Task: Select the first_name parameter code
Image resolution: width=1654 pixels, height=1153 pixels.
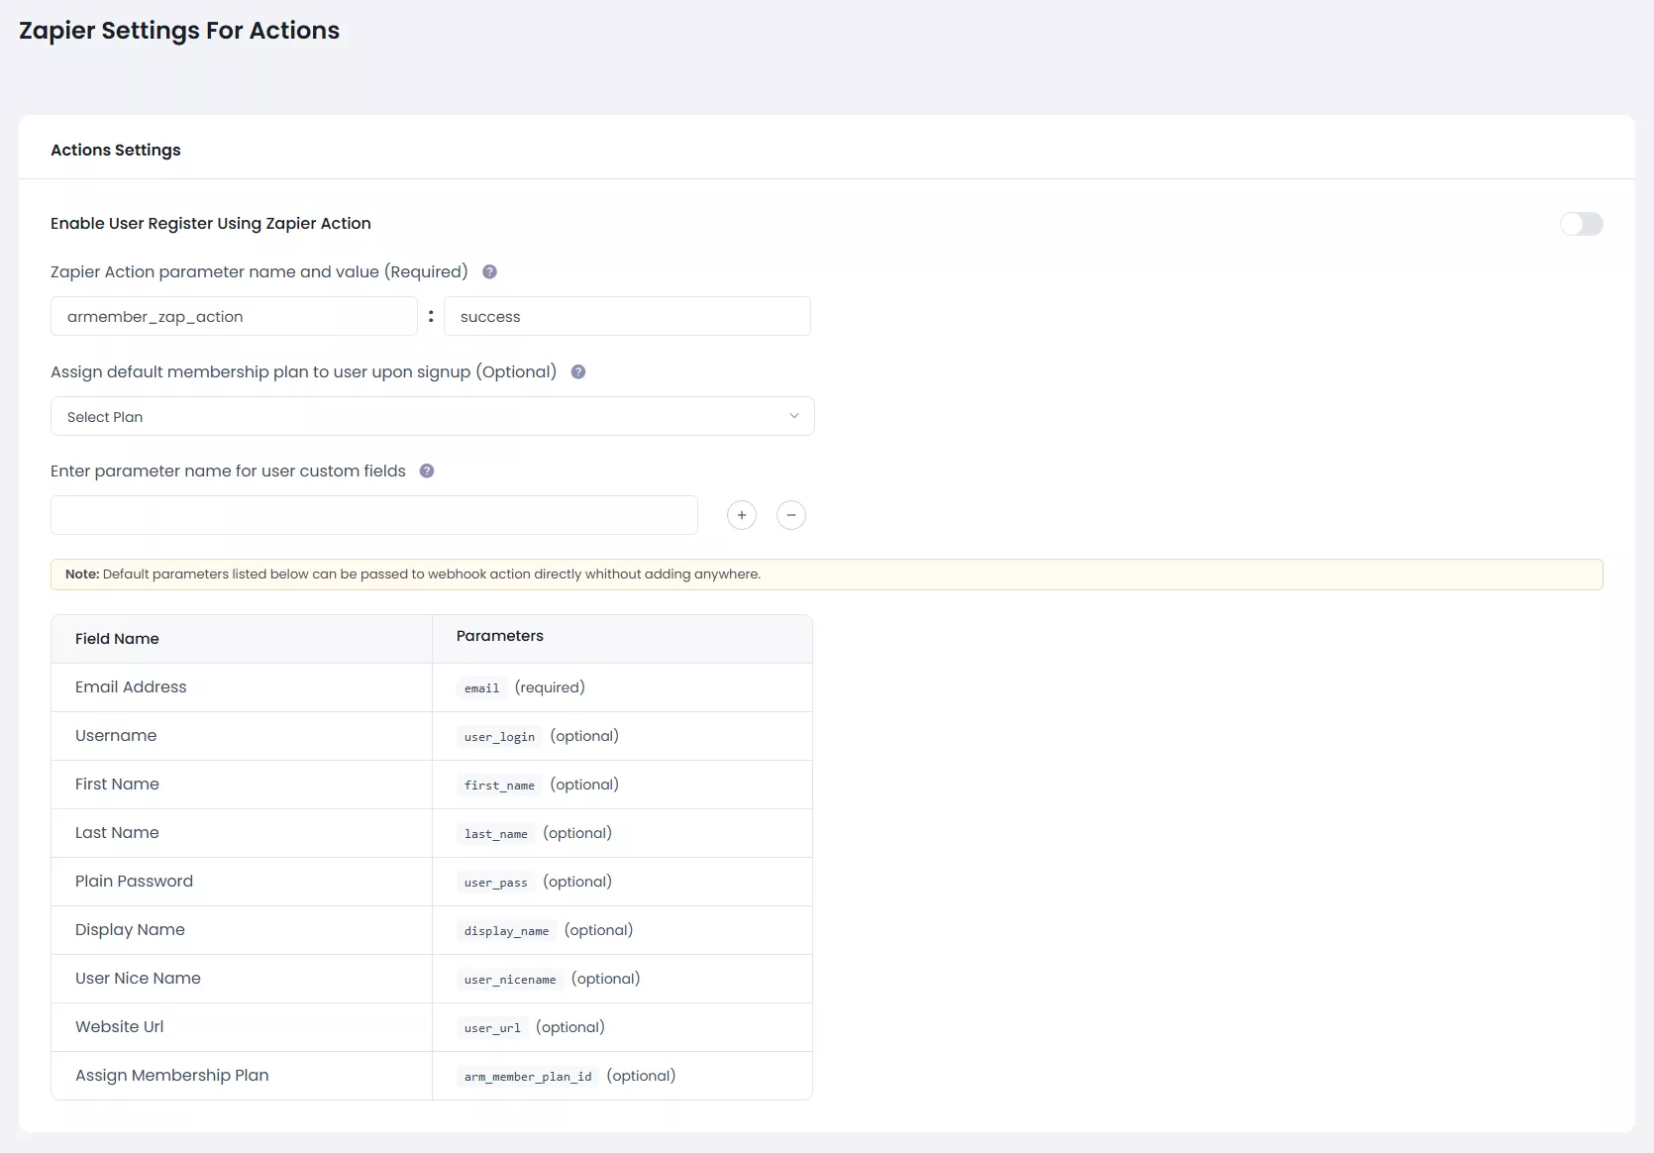Action: 499,785
